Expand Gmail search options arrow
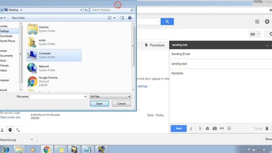This screenshot has width=272, height=153. pos(159,22)
